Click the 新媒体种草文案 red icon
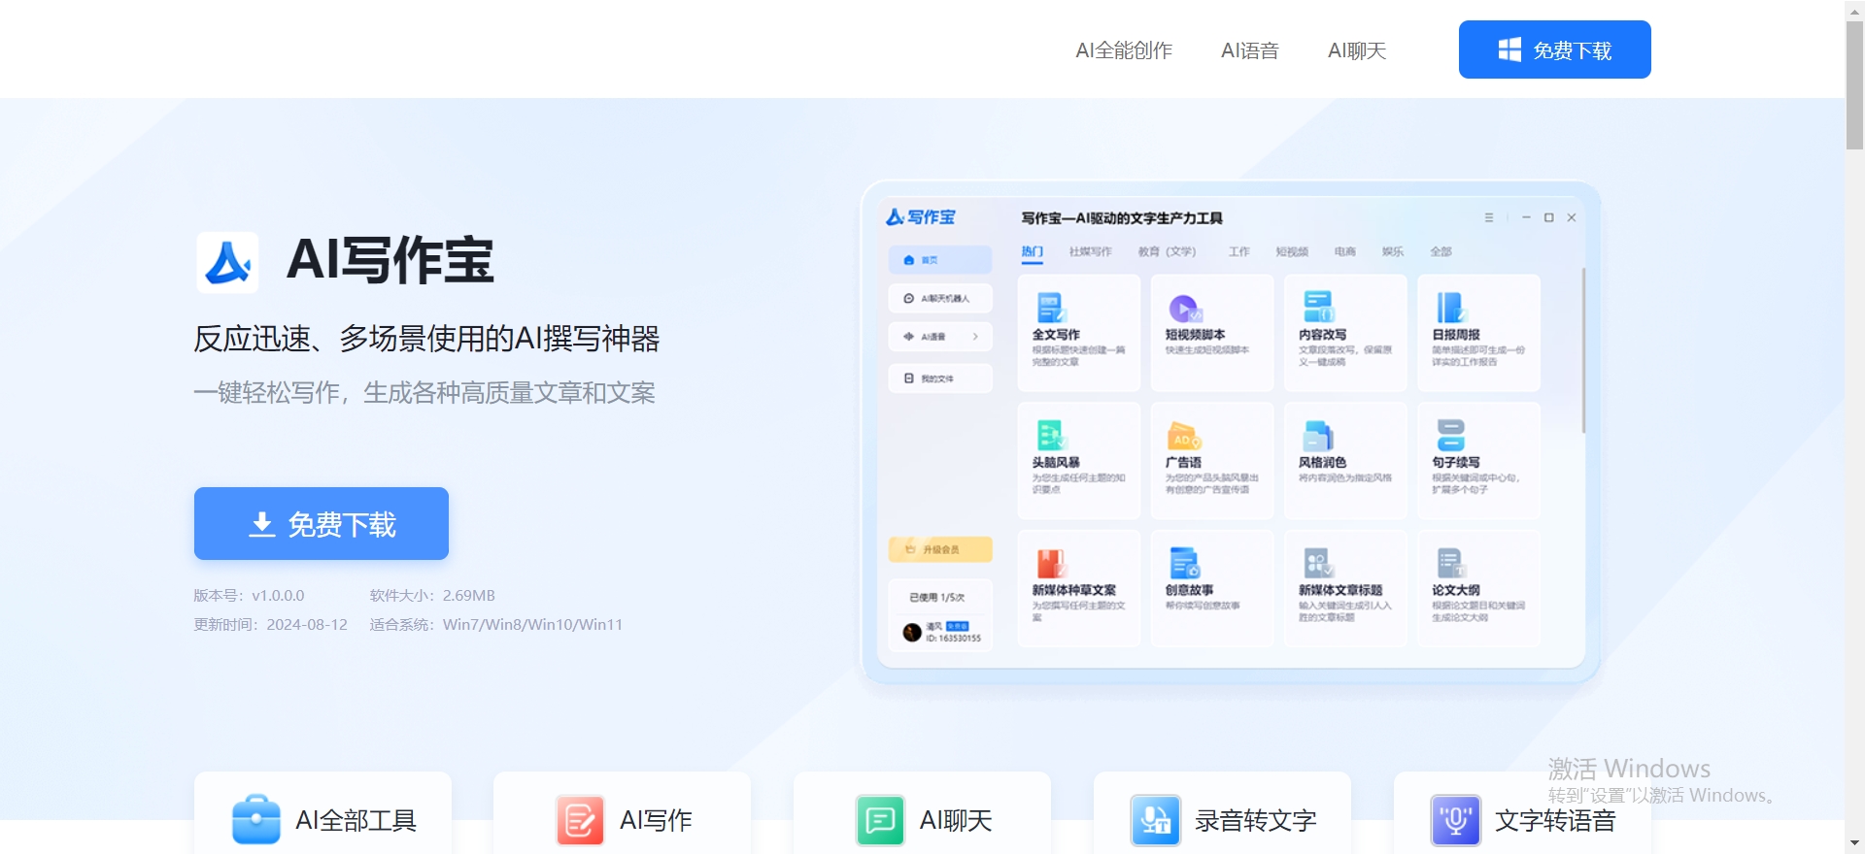Image resolution: width=1865 pixels, height=854 pixels. coord(1051,563)
